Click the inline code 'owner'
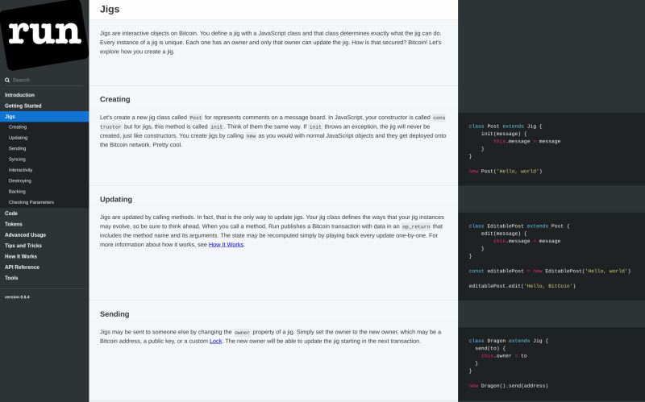Image resolution: width=645 pixels, height=402 pixels. click(242, 332)
